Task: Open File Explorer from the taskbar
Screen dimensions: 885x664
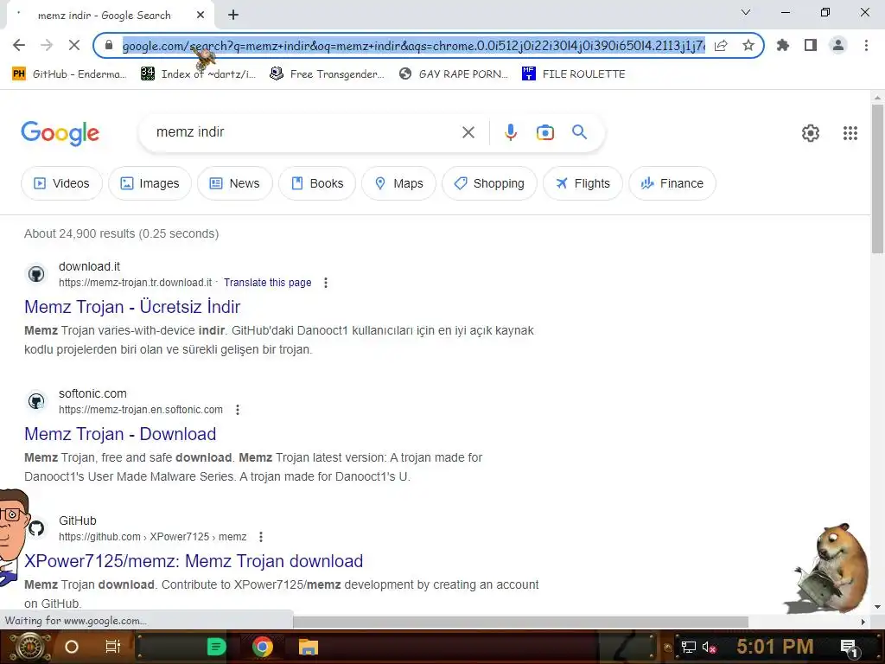Action: click(x=309, y=647)
